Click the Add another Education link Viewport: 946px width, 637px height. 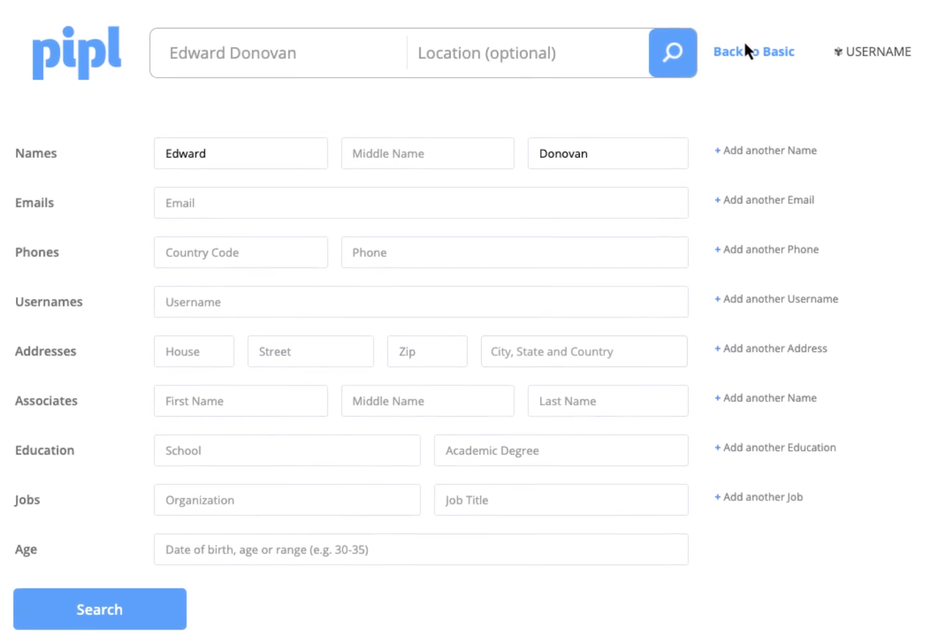click(x=775, y=447)
